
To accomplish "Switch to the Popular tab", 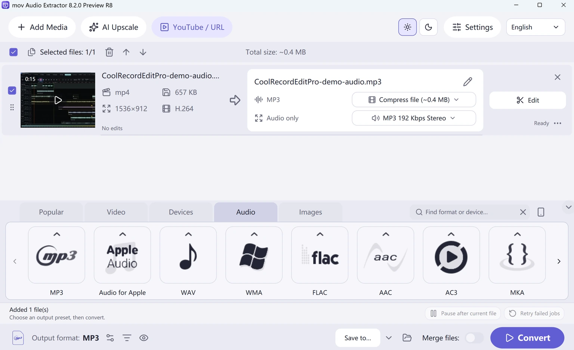I will [51, 212].
